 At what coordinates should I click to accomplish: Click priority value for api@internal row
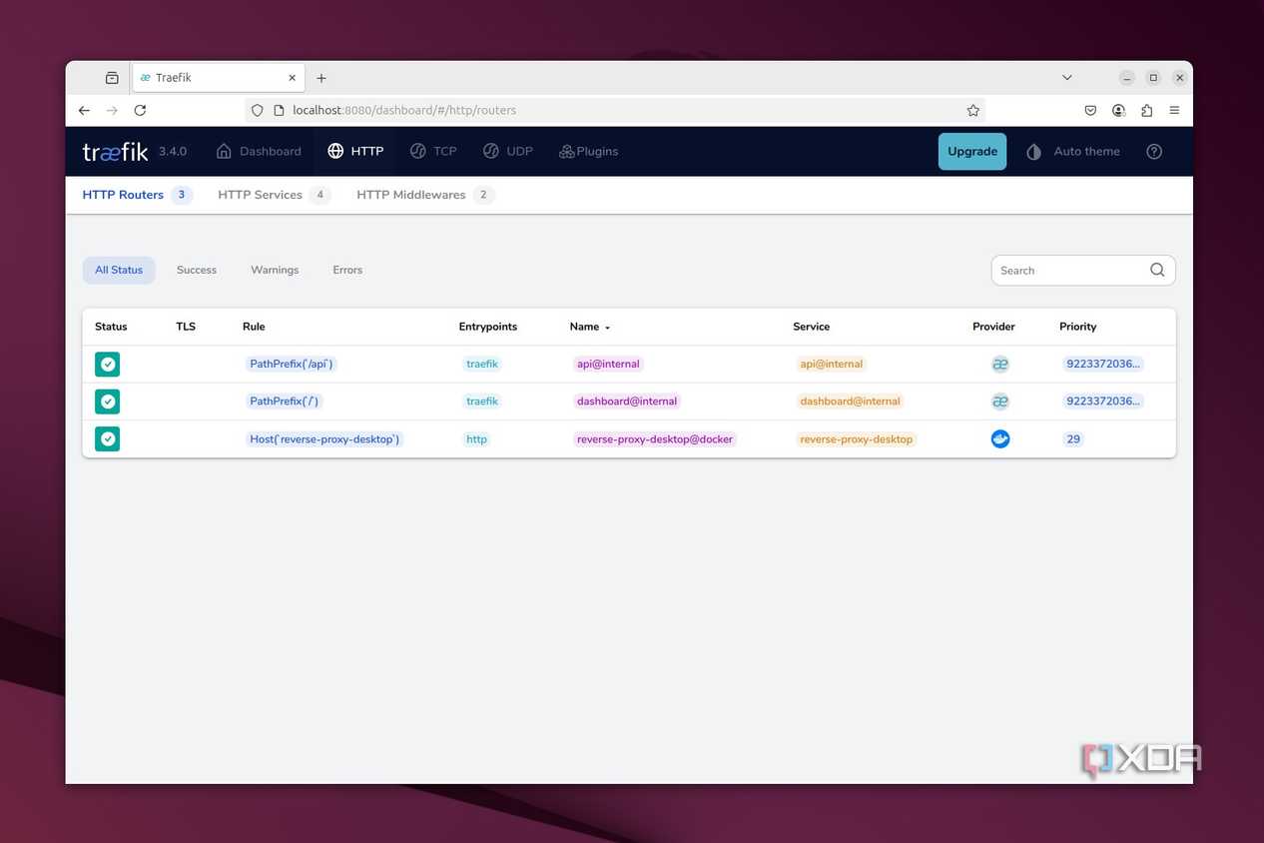click(1102, 364)
